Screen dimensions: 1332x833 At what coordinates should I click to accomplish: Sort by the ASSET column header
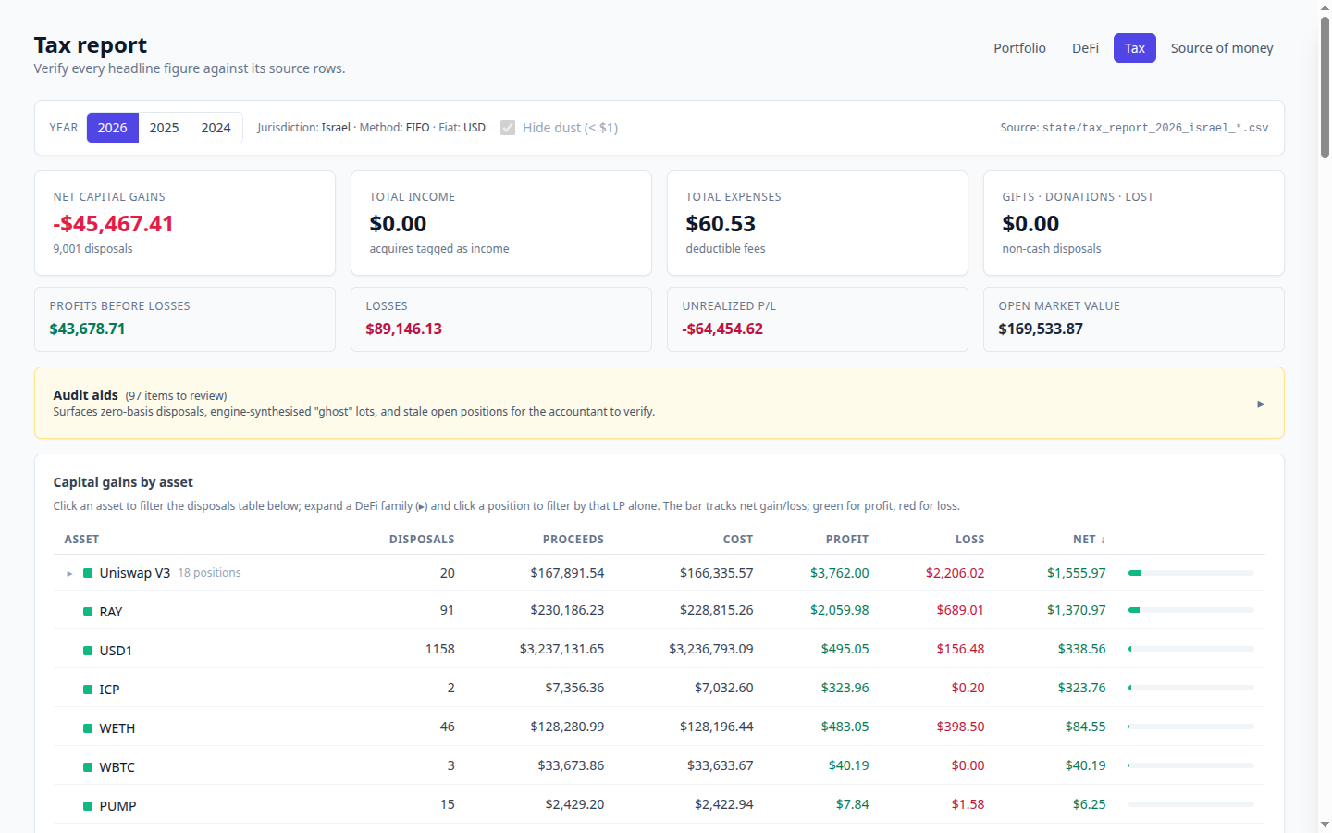click(x=81, y=540)
